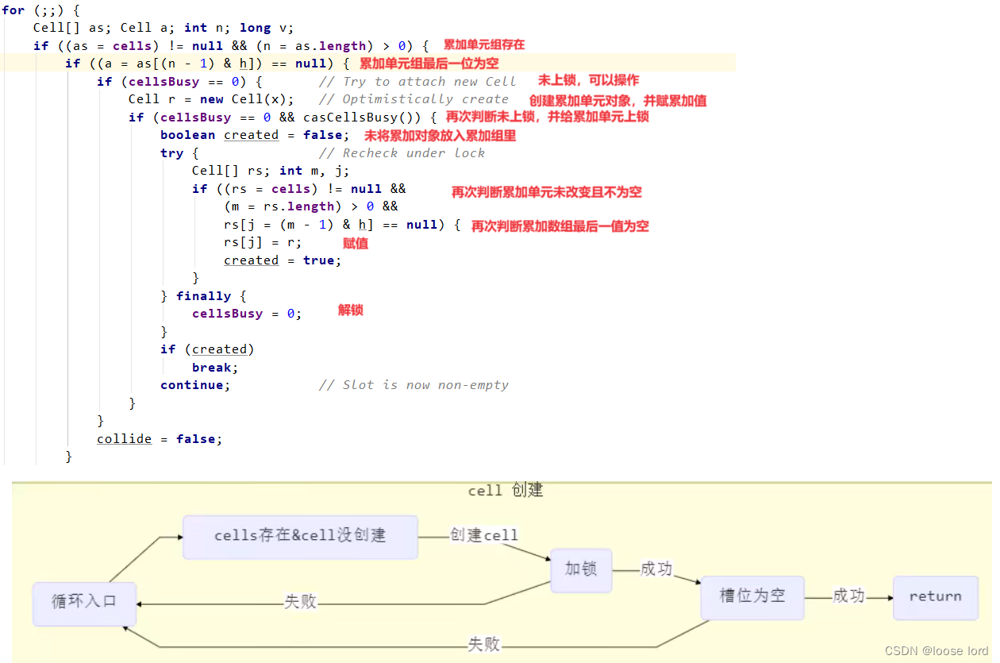The image size is (1000, 663).
Task: Click the "槽位为空" flowchart node
Action: pyautogui.click(x=752, y=597)
